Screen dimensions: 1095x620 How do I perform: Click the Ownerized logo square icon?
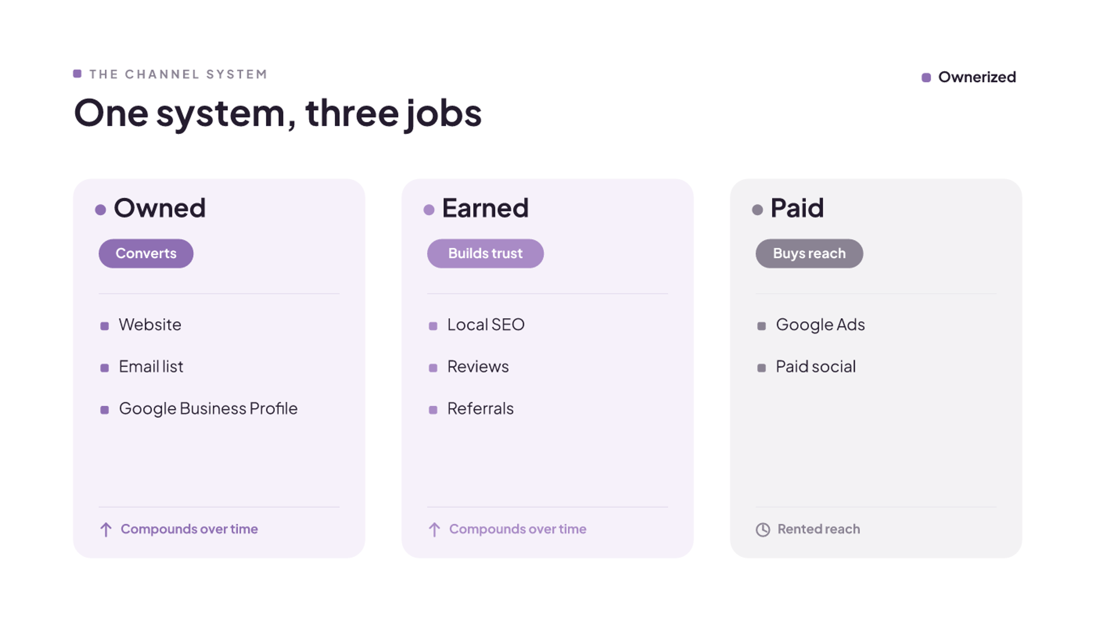click(926, 77)
